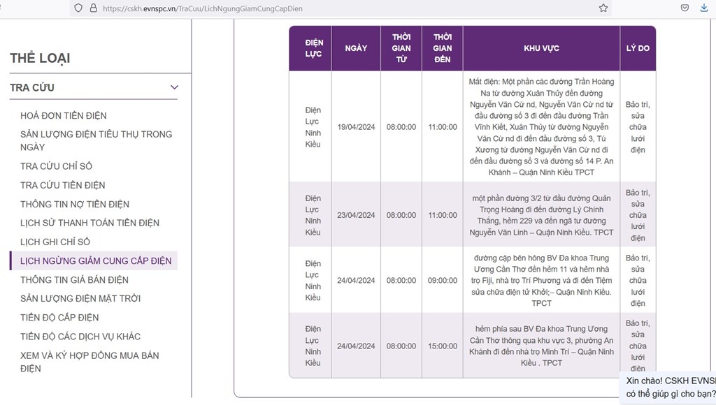The image size is (716, 405).
Task: Click the nhà trọ Fiji area description
Action: [x=542, y=281]
